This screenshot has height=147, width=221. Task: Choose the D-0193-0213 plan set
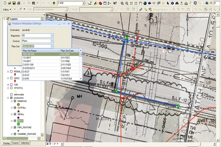pyautogui.click(x=50, y=68)
